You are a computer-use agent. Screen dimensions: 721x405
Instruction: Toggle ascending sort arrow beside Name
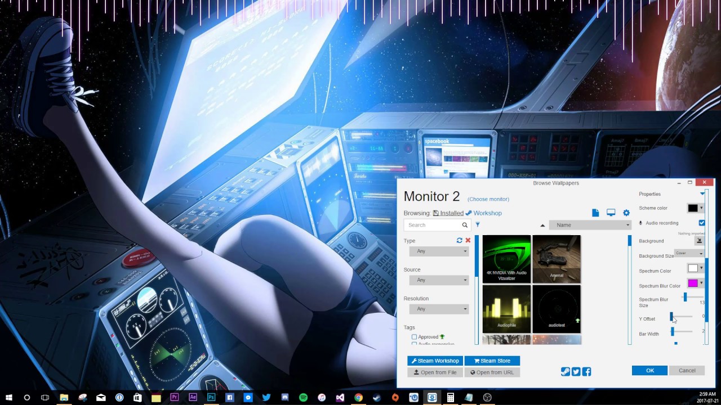pos(542,225)
